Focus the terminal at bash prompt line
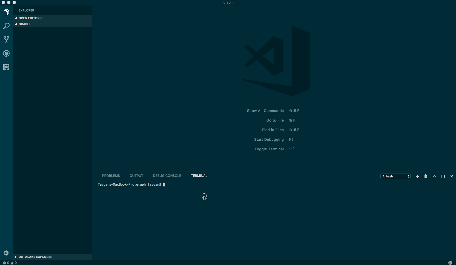 (x=131, y=185)
